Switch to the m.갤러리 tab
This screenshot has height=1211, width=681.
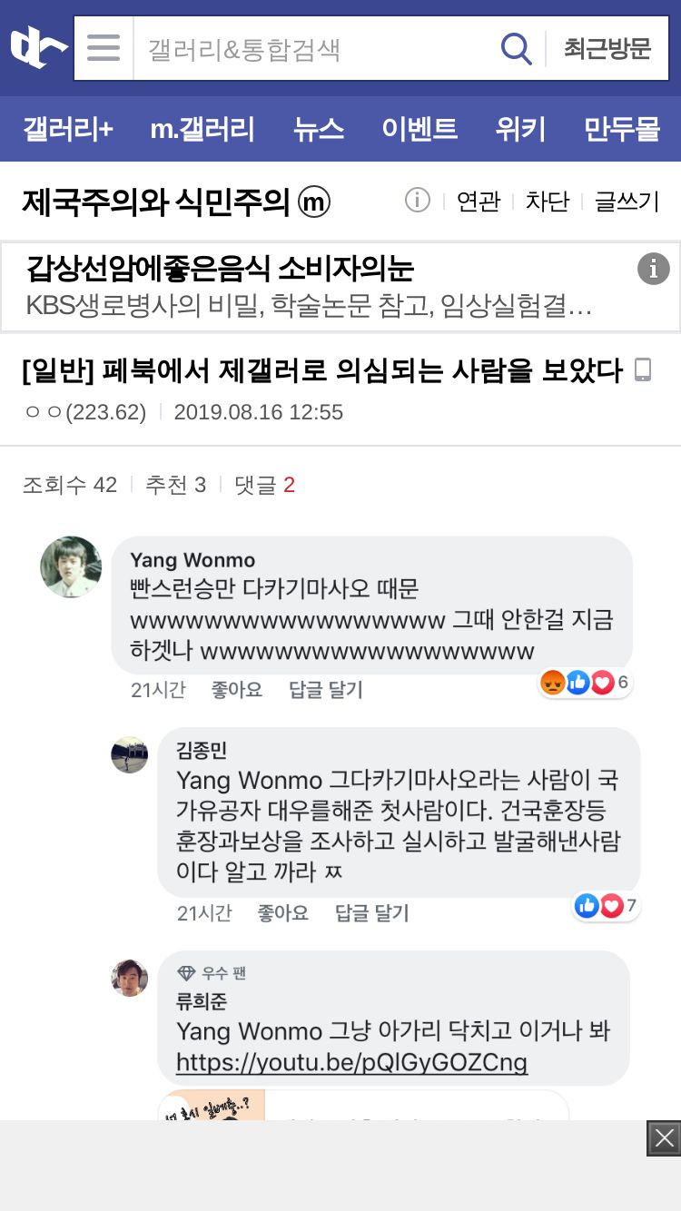(202, 129)
